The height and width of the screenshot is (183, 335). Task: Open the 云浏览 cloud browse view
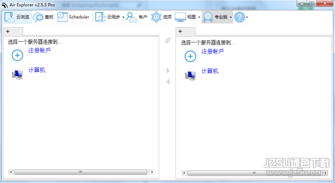click(x=17, y=17)
